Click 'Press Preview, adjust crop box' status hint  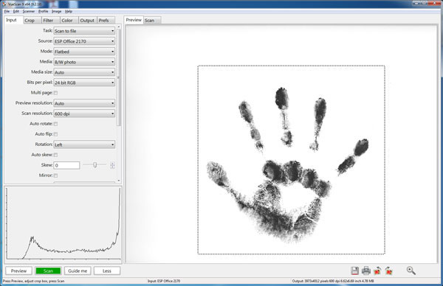pos(34,281)
